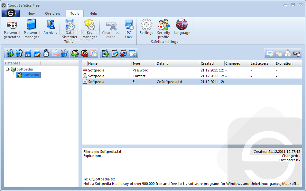Click the Created: 21.12.2011 12:27:42 text

point(277,152)
